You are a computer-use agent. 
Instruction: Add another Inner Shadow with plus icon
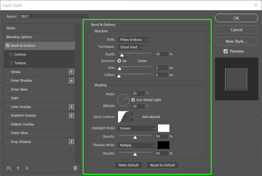point(71,81)
